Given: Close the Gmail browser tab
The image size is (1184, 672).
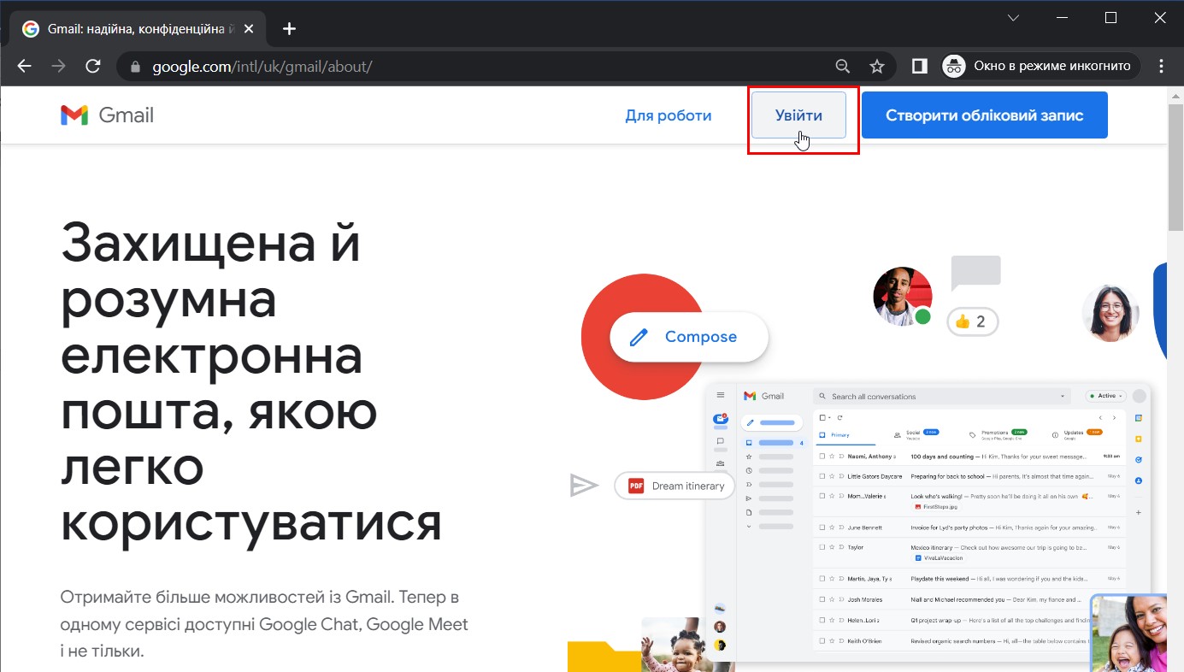Looking at the screenshot, I should coord(249,28).
